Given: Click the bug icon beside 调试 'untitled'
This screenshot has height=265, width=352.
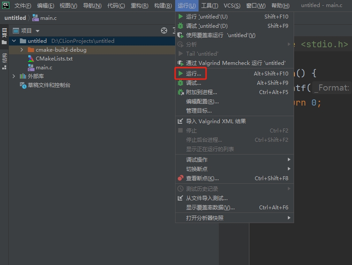Looking at the screenshot, I should click(180, 26).
